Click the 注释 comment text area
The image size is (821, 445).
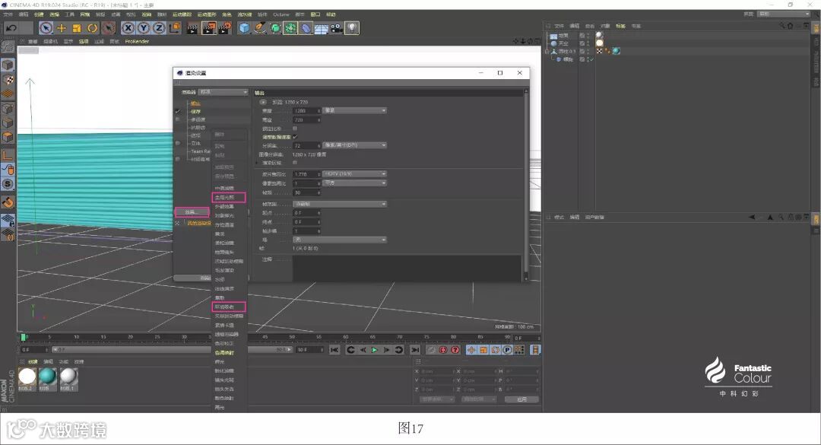406,269
